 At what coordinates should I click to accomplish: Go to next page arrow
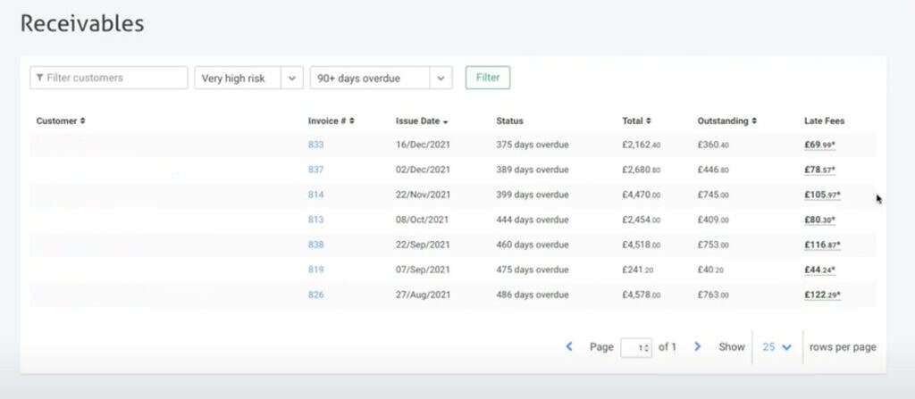pos(698,346)
